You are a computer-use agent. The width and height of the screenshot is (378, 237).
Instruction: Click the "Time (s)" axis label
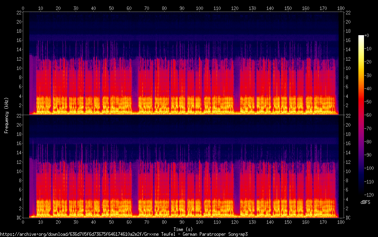pyautogui.click(x=183, y=229)
